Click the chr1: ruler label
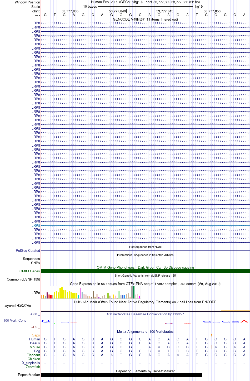Screen dimensions: 250x381 (36, 11)
